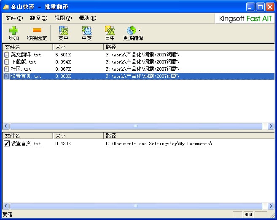
Task: Click the file icon beside 社区.txt
Action: (x=6, y=69)
